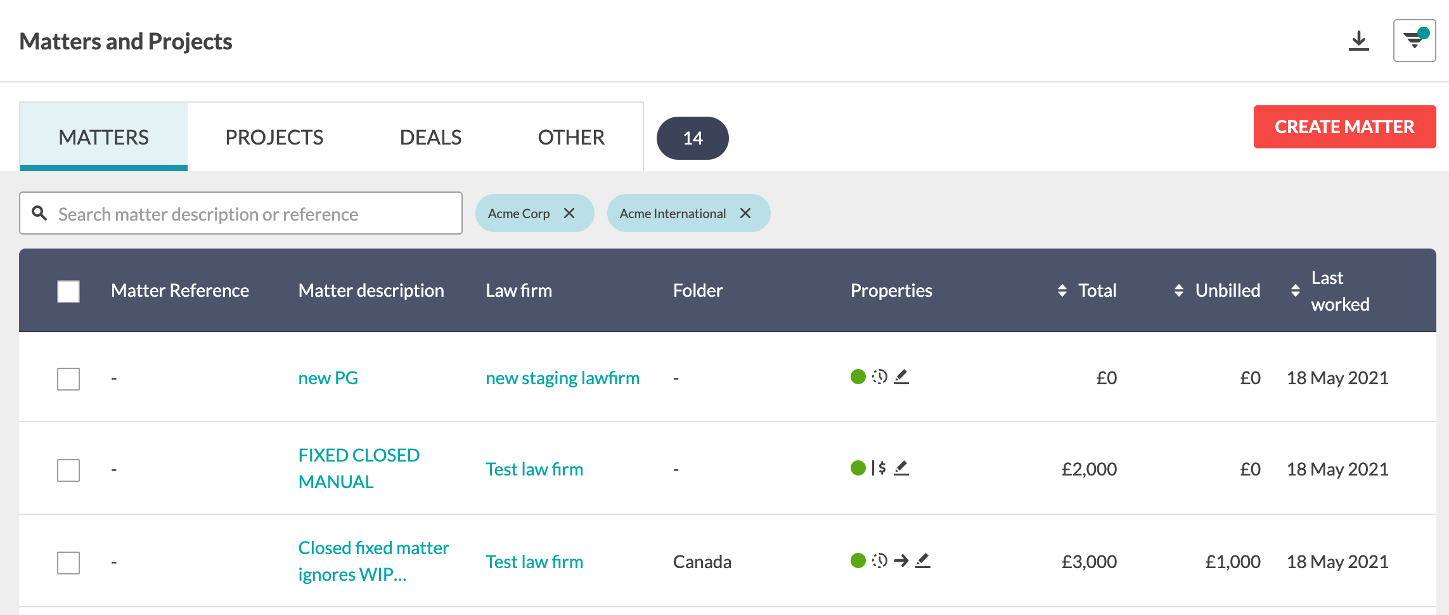This screenshot has height=615, width=1449.
Task: Remove the Acme International filter chip
Action: [745, 213]
